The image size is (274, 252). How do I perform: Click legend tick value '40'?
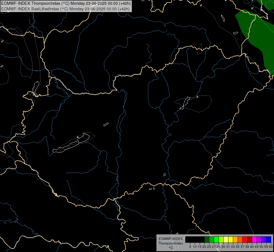click(x=252, y=247)
